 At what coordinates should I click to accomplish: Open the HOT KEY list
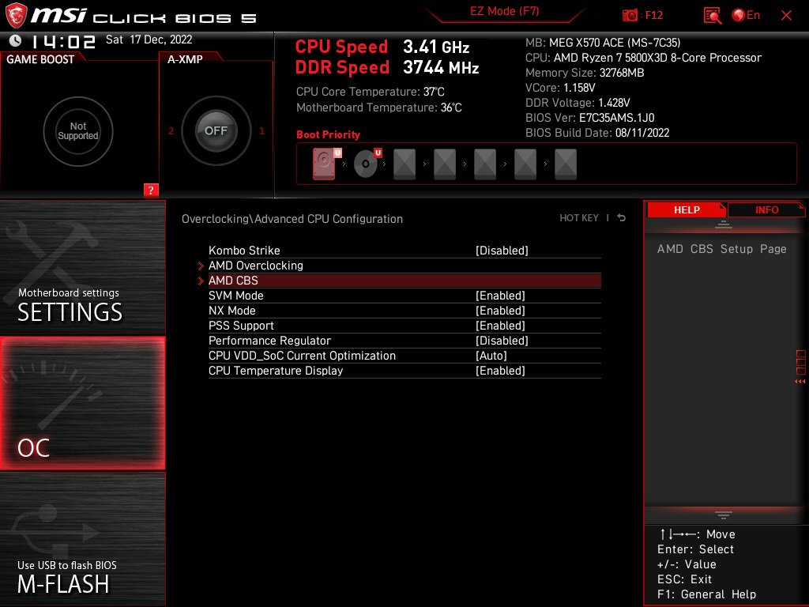coord(579,218)
